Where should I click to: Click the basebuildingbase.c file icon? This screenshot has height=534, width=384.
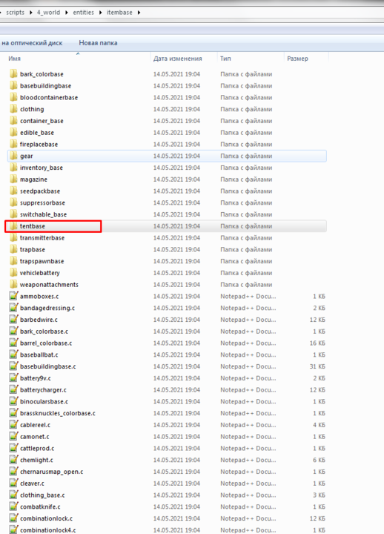[13, 366]
